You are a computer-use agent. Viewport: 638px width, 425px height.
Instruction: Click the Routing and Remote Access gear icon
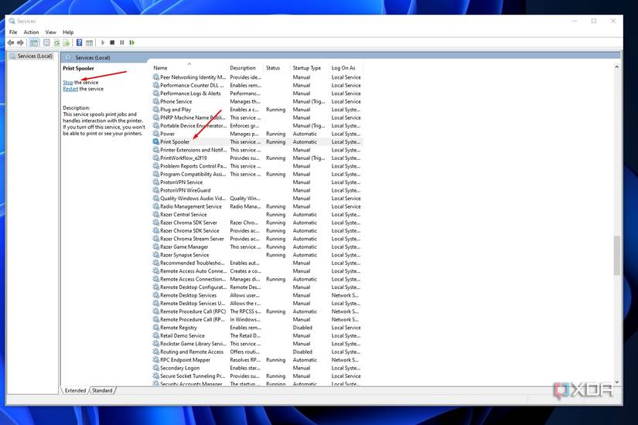[x=156, y=352]
